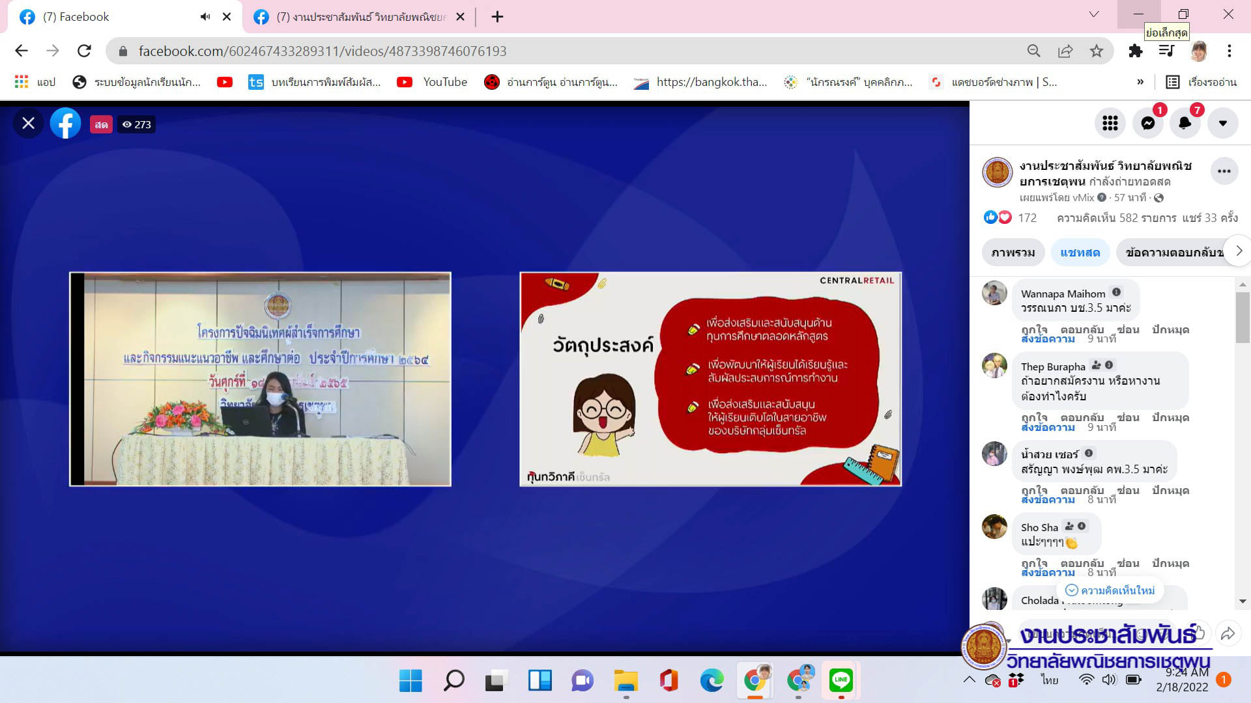This screenshot has height=703, width=1251.
Task: Switch to the ภาพรวม tab
Action: pyautogui.click(x=1013, y=253)
